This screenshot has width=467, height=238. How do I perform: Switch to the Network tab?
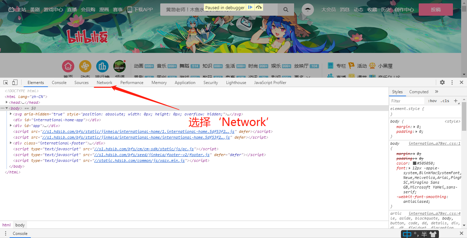click(x=104, y=83)
